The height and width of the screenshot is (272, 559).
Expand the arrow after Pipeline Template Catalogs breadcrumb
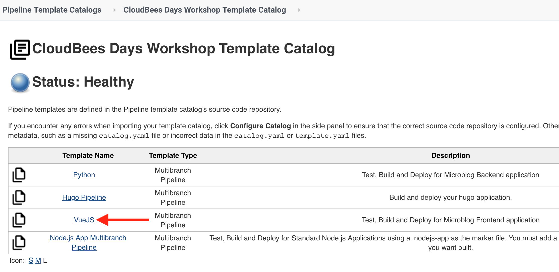point(114,10)
